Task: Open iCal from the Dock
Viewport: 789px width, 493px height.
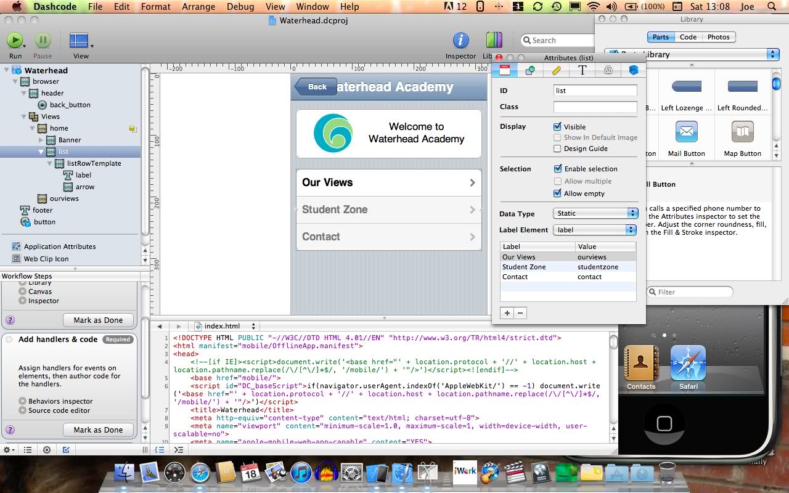Action: pos(250,473)
